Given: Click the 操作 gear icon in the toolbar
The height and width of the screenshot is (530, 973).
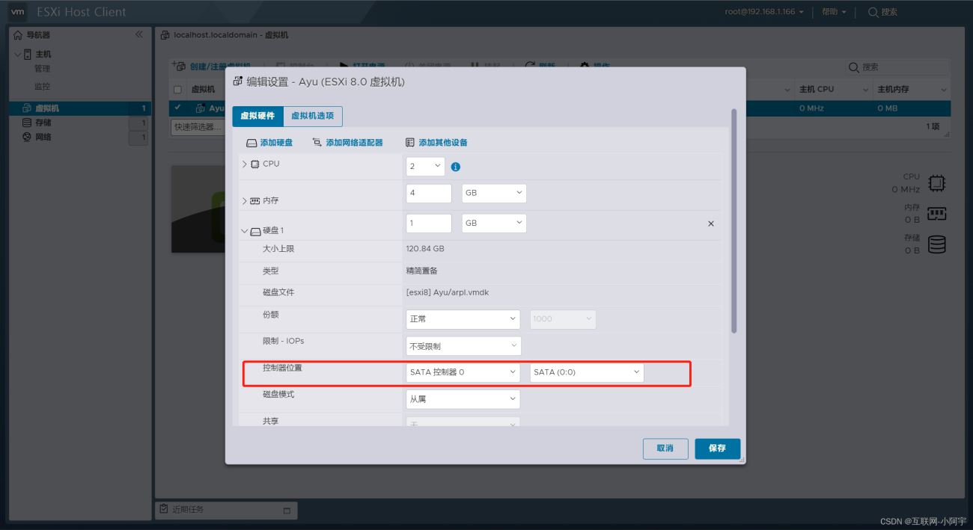Looking at the screenshot, I should click(585, 66).
